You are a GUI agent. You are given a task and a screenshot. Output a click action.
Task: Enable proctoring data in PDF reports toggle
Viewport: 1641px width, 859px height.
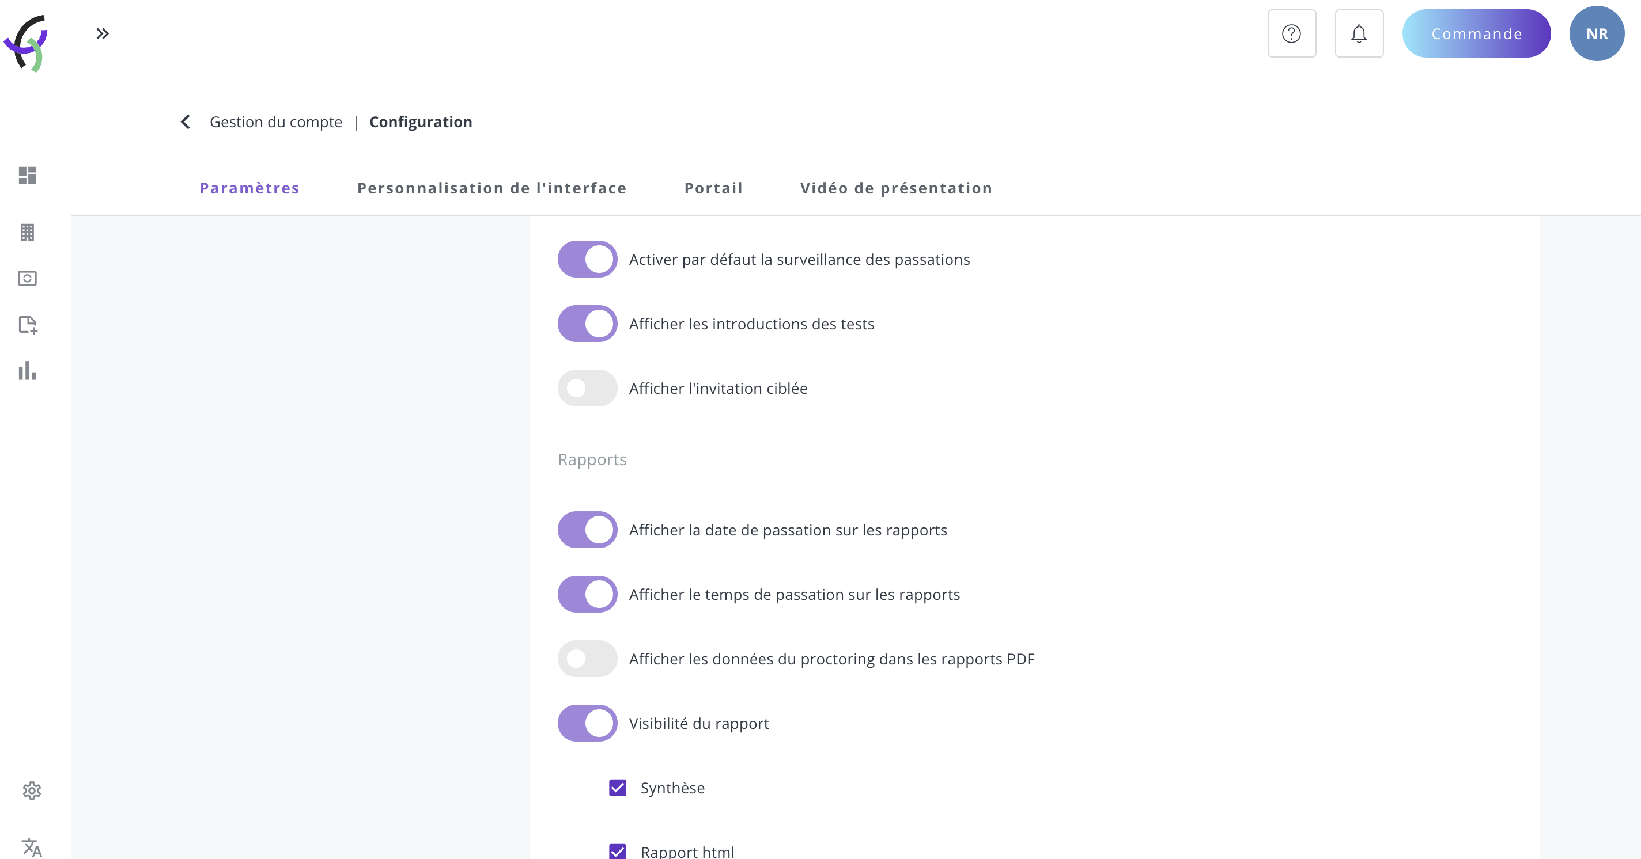pyautogui.click(x=587, y=659)
